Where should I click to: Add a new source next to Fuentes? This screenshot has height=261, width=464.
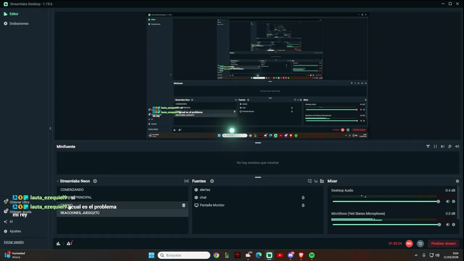tap(212, 181)
